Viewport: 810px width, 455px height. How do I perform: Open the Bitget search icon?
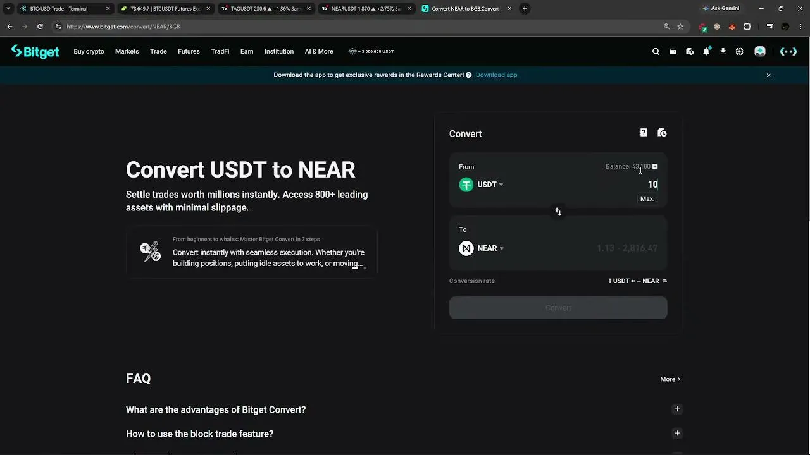656,52
